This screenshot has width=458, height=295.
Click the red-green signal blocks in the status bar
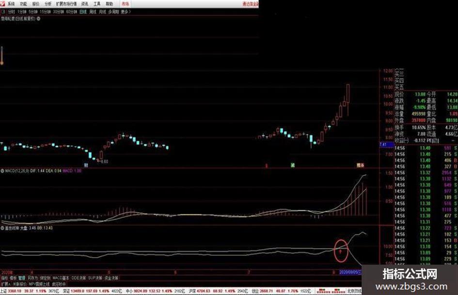331,291
